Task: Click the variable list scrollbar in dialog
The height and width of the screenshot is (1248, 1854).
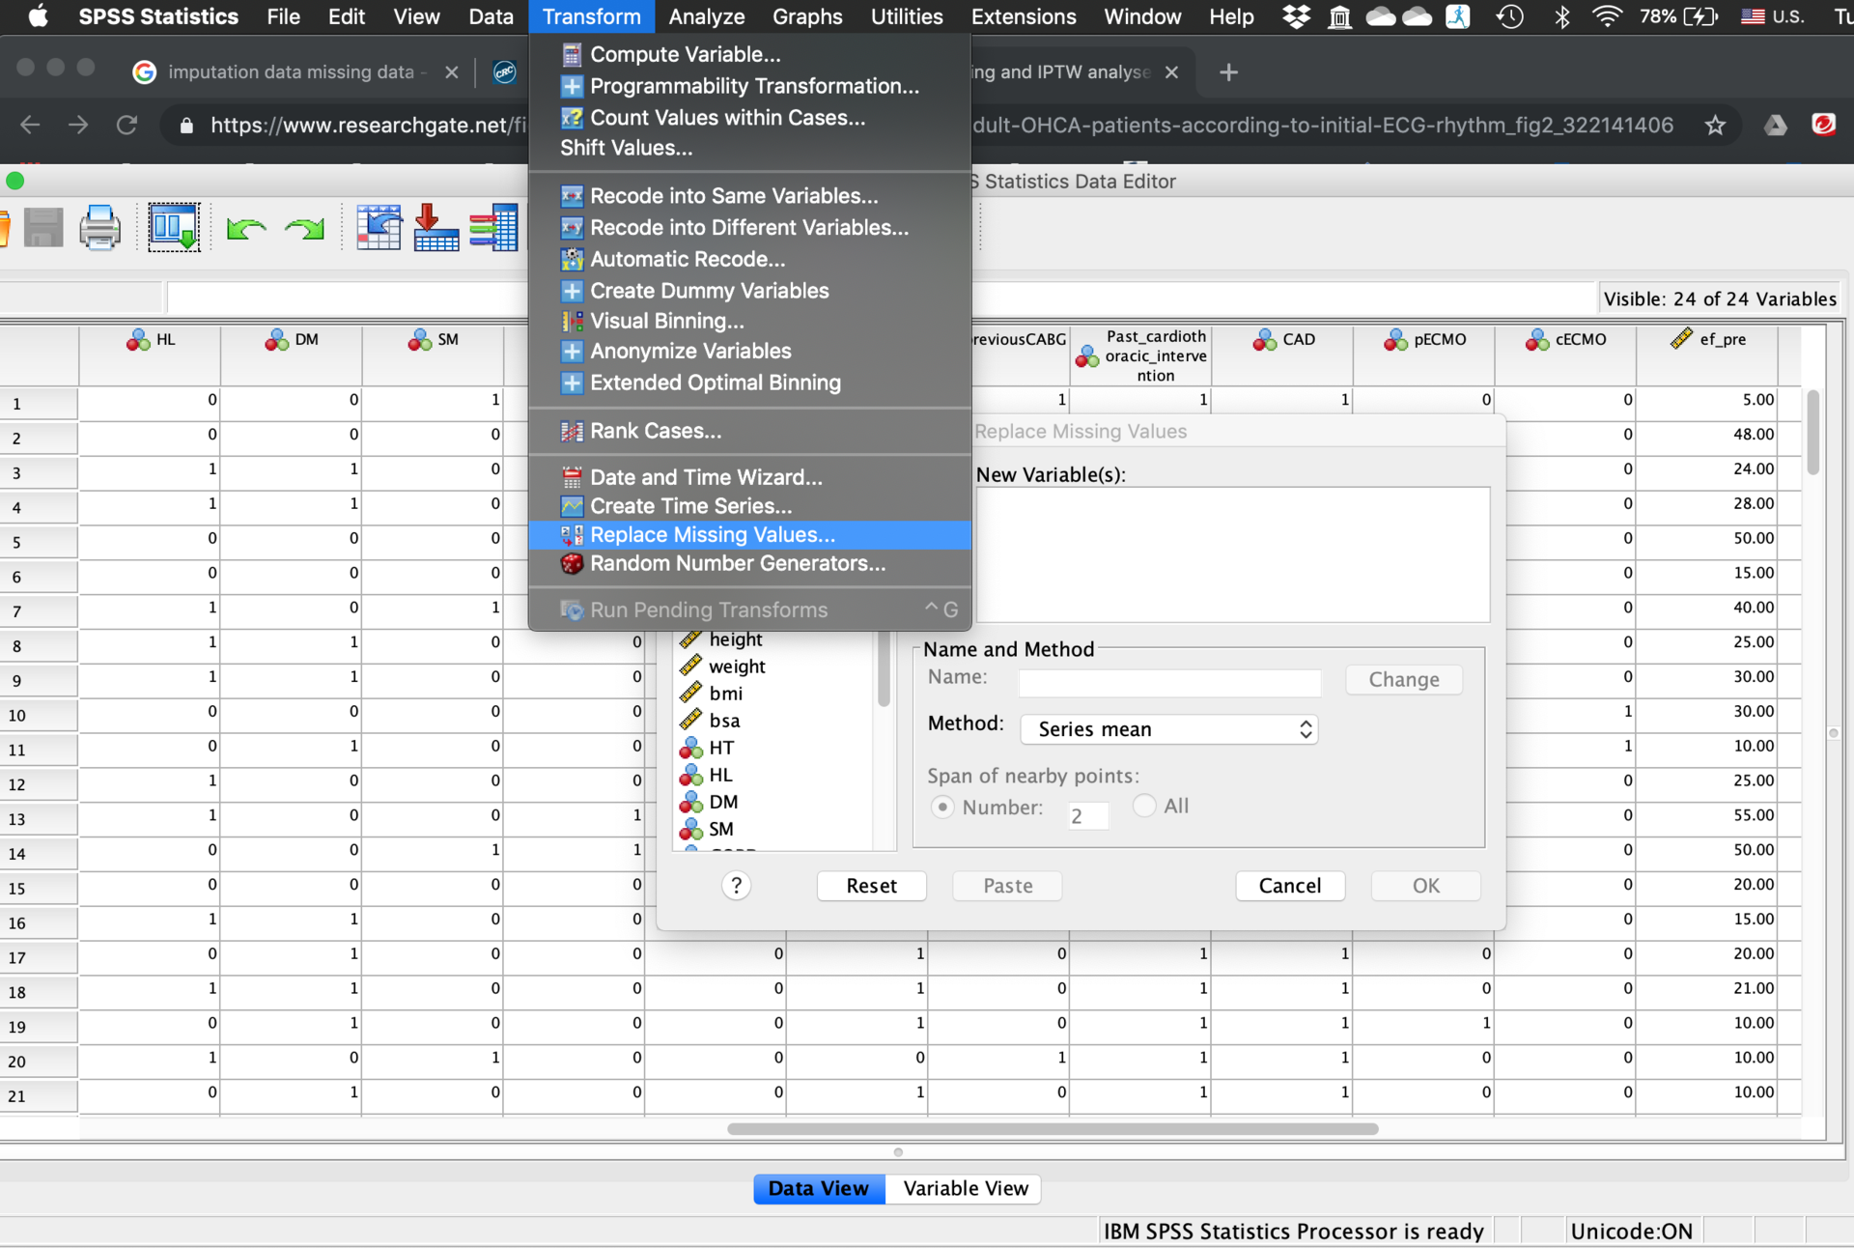Action: pyautogui.click(x=884, y=669)
